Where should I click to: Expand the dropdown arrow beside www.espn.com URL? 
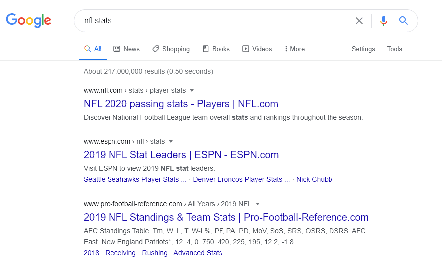click(171, 142)
